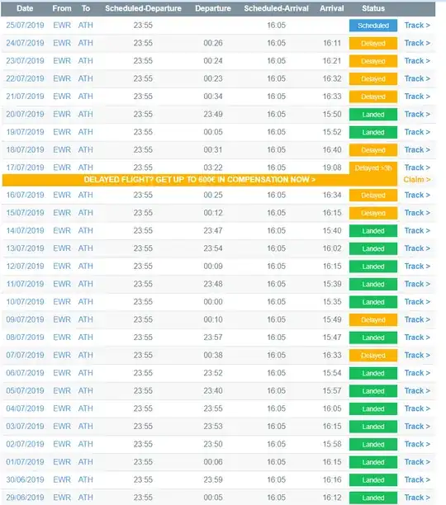Click Delayed status for 09/07/2019
This screenshot has width=446, height=505.
pyautogui.click(x=373, y=320)
